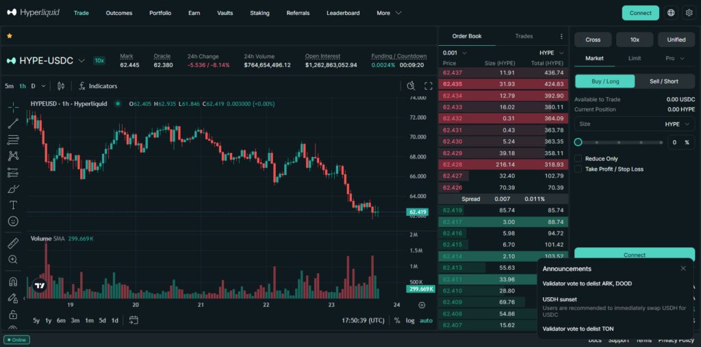Expand chart timeframe dropdown arrow
The image size is (701, 347).
tap(43, 86)
